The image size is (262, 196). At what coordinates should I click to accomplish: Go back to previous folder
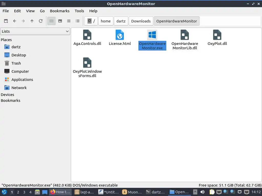15,21
